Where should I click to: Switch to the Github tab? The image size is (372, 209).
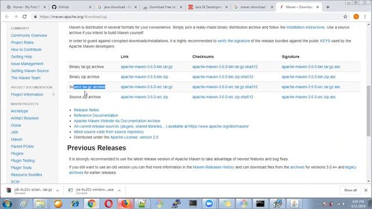coord(71,7)
